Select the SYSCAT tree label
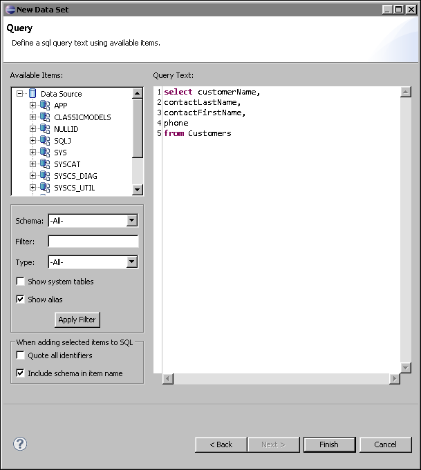 coord(67,164)
